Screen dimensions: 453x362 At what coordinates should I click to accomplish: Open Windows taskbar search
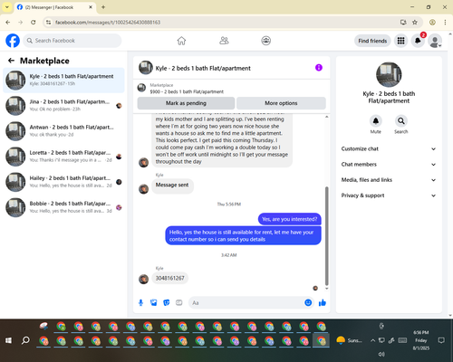pyautogui.click(x=25, y=340)
